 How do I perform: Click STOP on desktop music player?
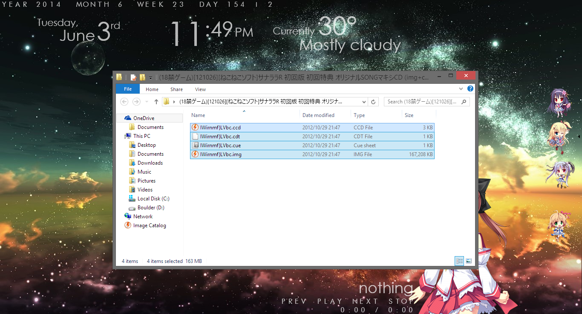point(401,301)
